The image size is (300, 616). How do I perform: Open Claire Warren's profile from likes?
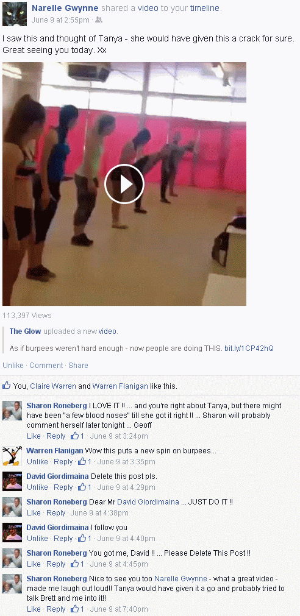coord(53,386)
